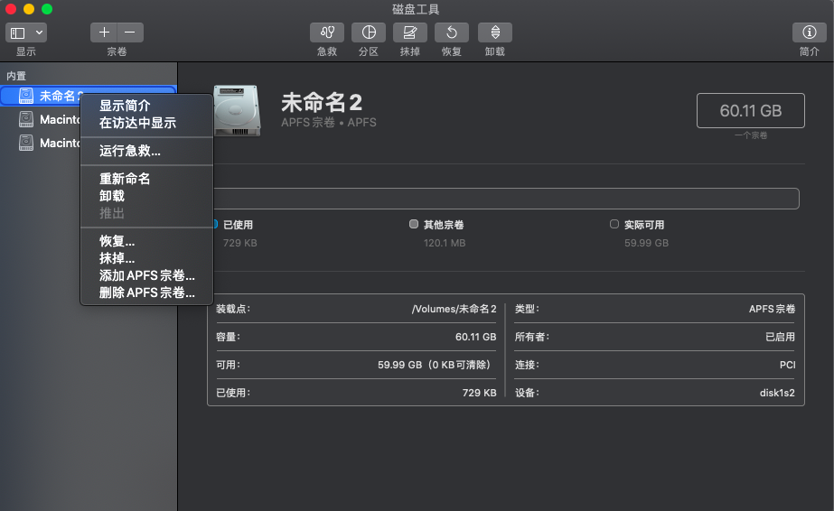834x511 pixels.
Task: Click the plus button to add volume
Action: pyautogui.click(x=104, y=33)
